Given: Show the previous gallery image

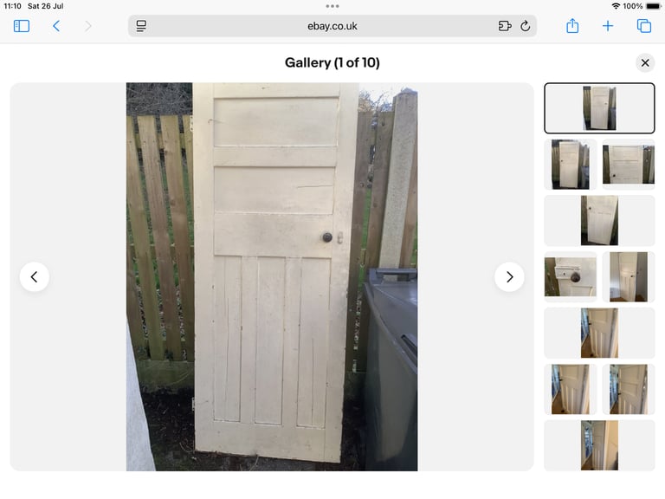Looking at the screenshot, I should click(x=35, y=277).
